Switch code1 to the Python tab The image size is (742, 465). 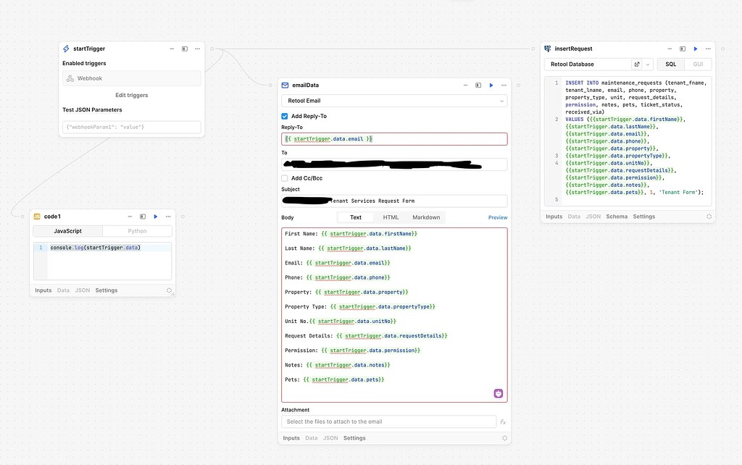click(136, 230)
